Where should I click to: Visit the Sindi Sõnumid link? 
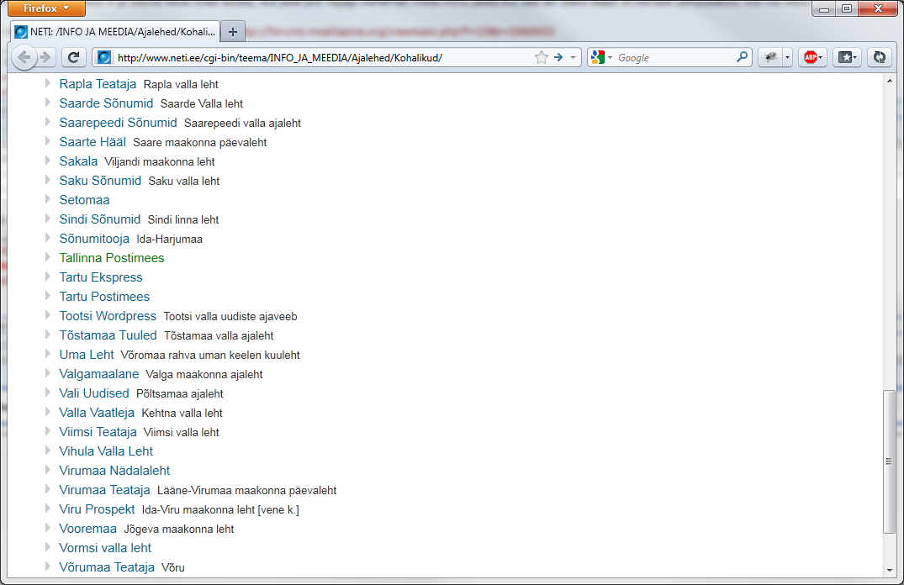[x=100, y=219]
